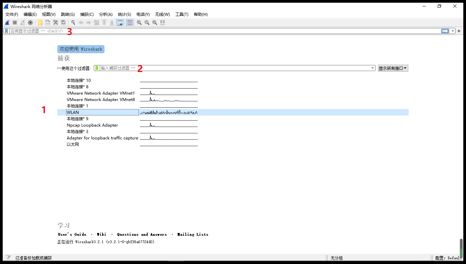Open the 工具(T) menu
Screen dimensions: 466x264
pyautogui.click(x=182, y=14)
